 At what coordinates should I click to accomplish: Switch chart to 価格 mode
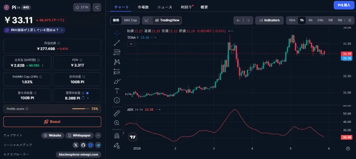116,20
